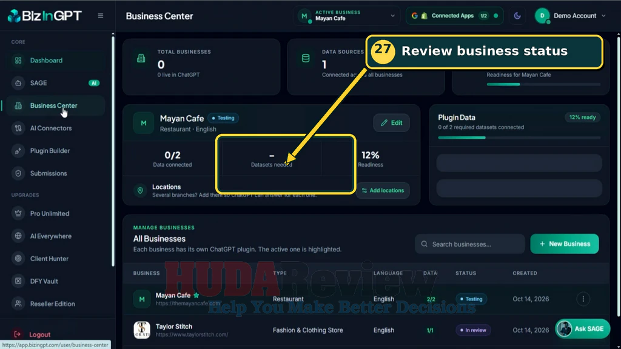
Task: Open the Ask SAGE assistant
Action: click(x=582, y=329)
